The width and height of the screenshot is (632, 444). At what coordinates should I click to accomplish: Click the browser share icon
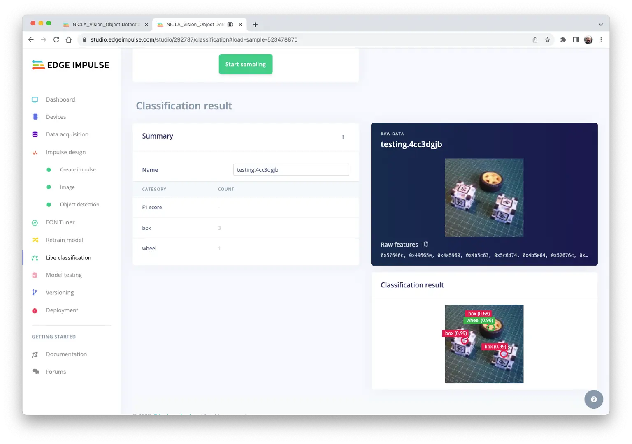coord(535,40)
